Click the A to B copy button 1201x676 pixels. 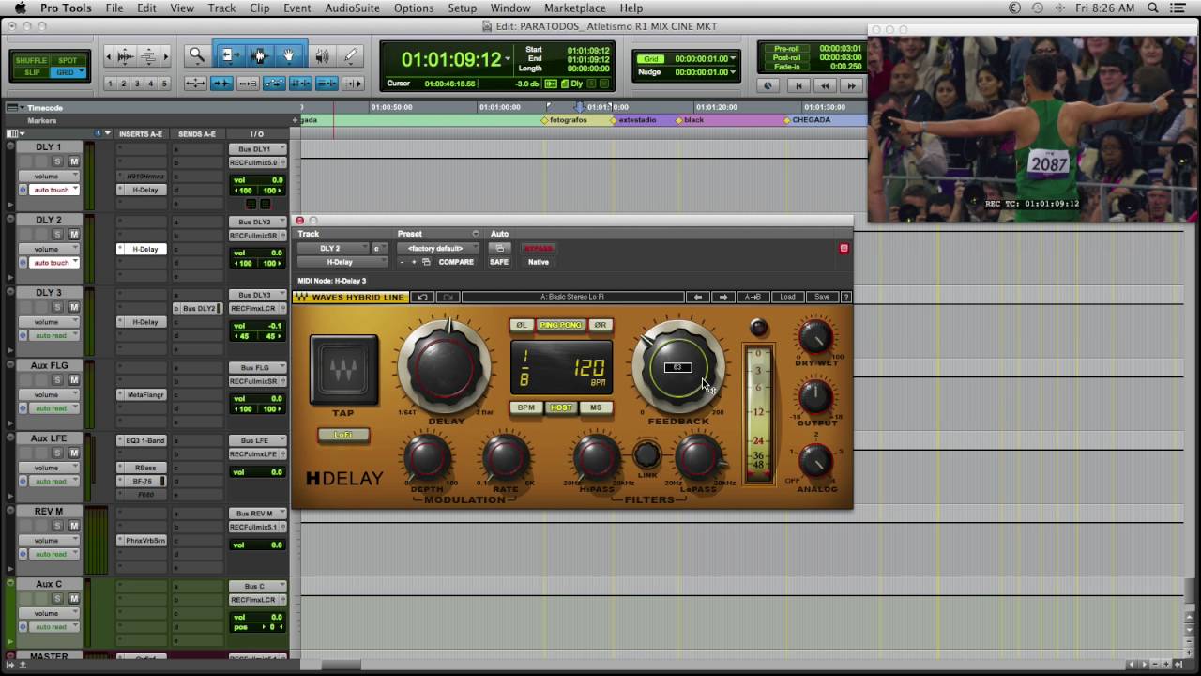[x=753, y=297]
